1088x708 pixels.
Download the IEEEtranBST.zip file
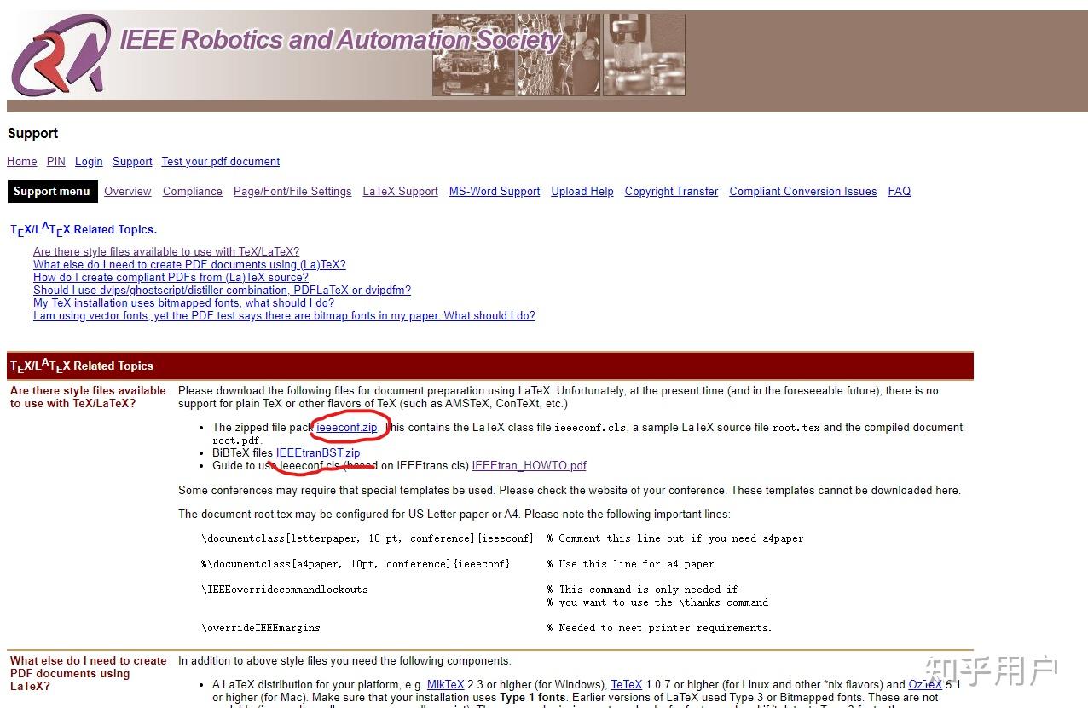(x=318, y=453)
